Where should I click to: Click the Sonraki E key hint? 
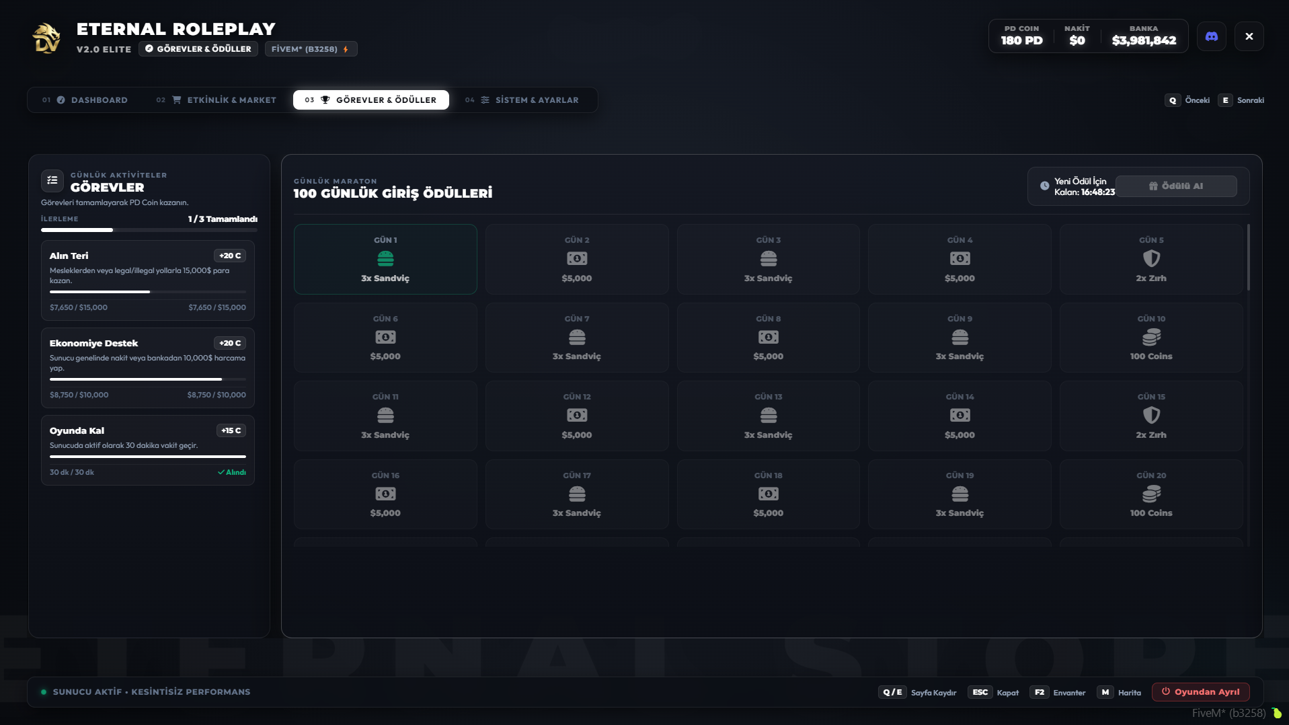[1241, 100]
